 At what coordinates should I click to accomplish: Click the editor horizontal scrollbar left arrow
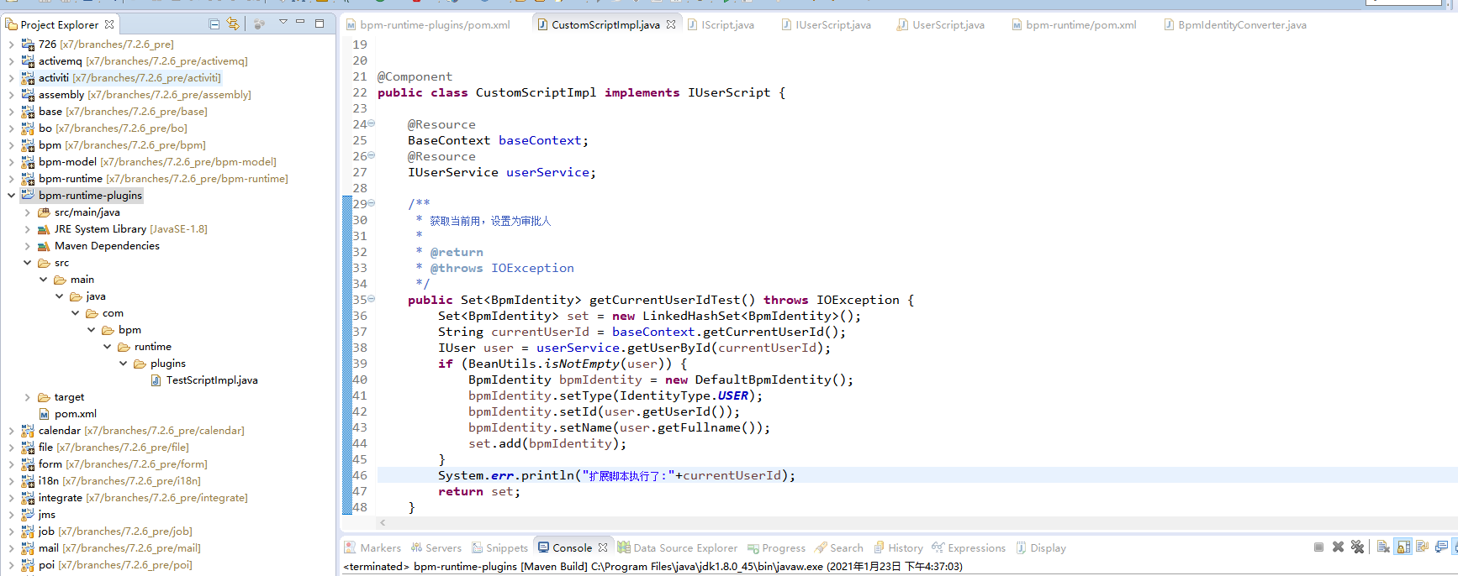[383, 523]
